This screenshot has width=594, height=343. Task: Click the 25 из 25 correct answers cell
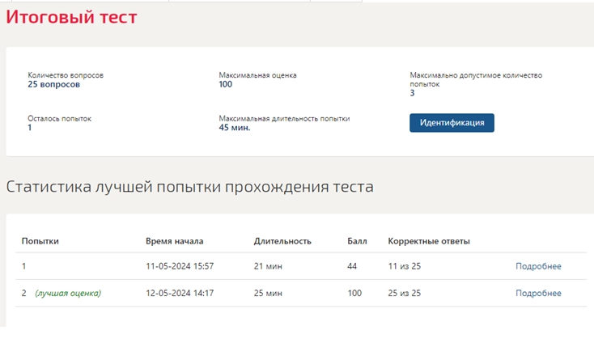pos(404,293)
